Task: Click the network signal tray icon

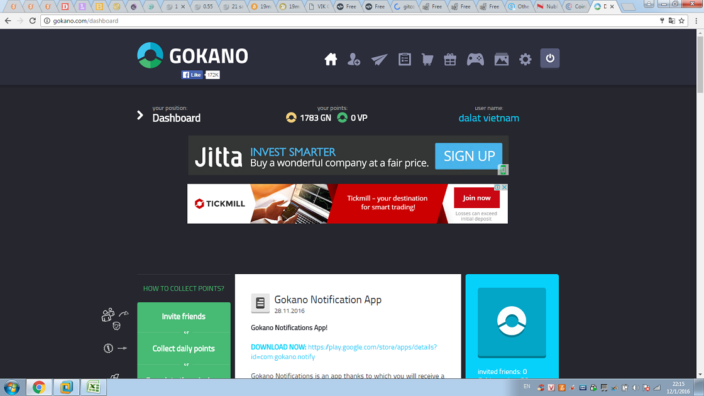Action: 657,387
